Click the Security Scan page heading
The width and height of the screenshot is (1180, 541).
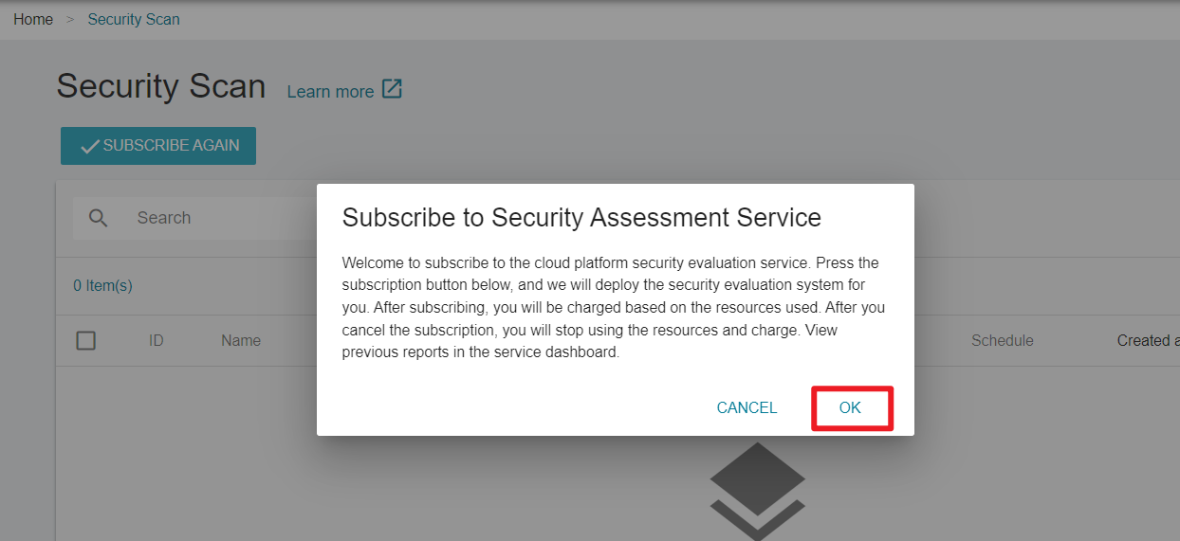pos(161,86)
